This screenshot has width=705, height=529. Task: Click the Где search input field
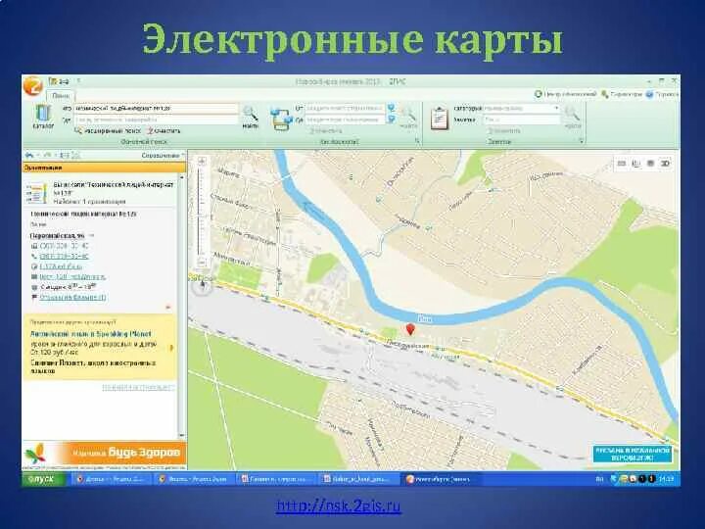(x=156, y=120)
